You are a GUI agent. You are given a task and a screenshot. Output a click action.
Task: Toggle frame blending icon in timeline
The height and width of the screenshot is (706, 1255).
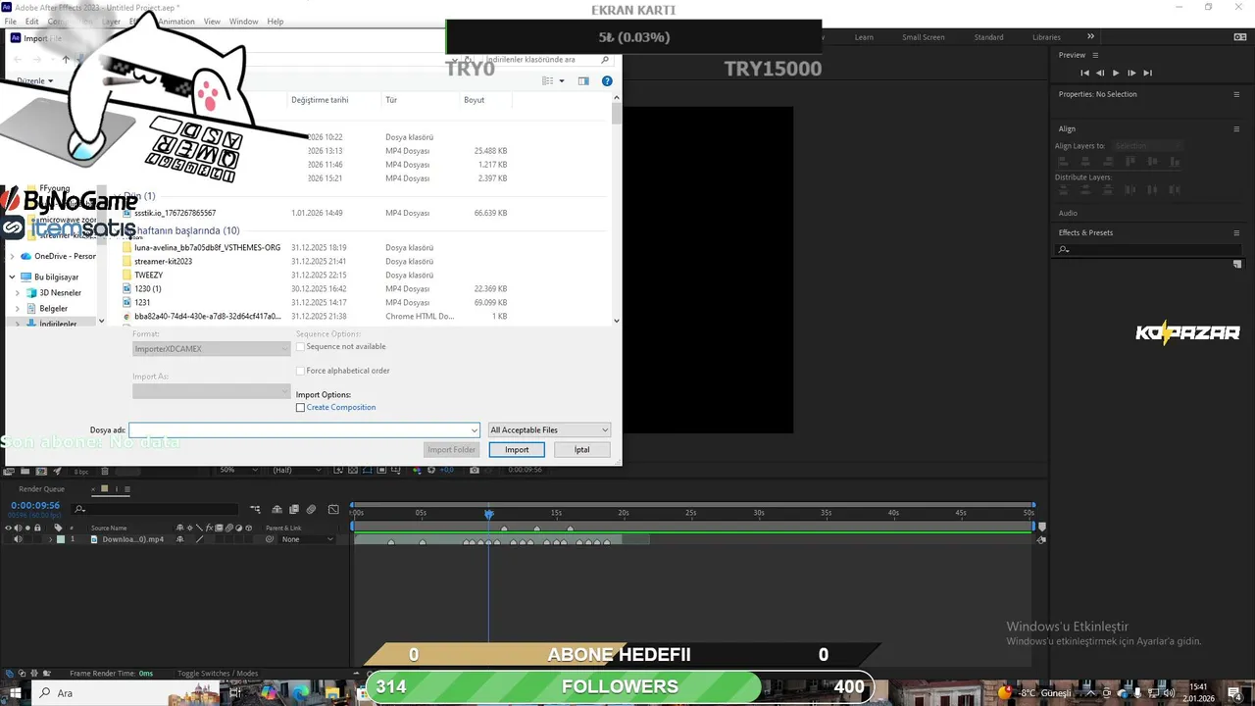click(294, 510)
